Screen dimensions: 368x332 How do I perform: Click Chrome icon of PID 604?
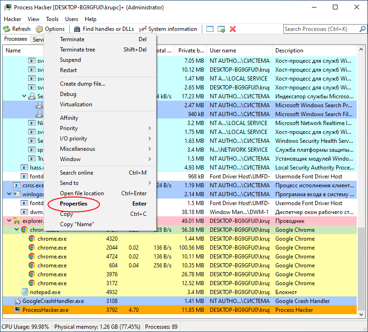click(x=32, y=266)
